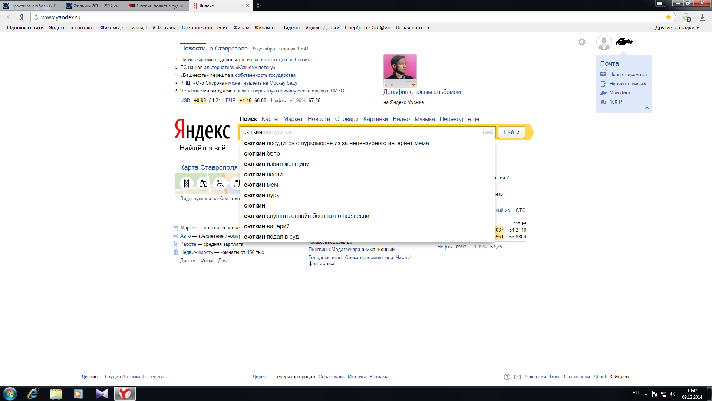This screenshot has height=401, width=712.
Task: Open Windows Start menu
Action: point(10,394)
